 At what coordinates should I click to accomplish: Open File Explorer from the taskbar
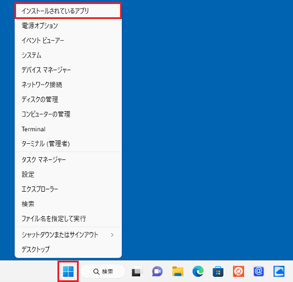[178, 272]
